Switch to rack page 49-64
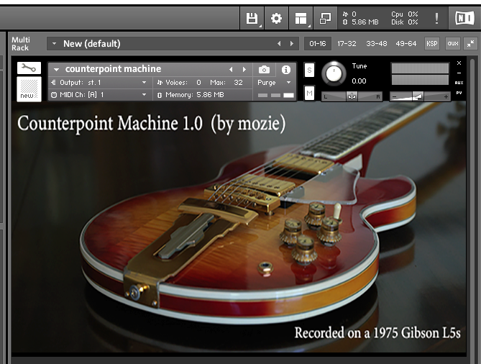Image resolution: width=481 pixels, height=364 pixels. click(406, 44)
